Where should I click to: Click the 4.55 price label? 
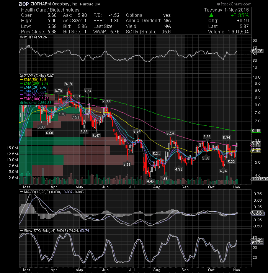pos(164,178)
